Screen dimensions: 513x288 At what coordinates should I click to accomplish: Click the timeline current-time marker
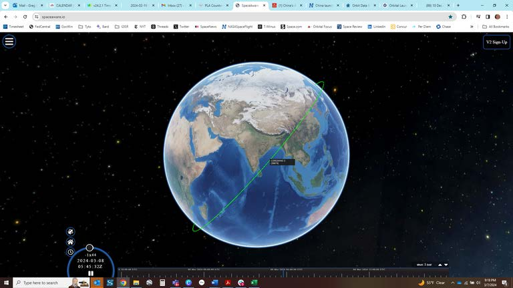click(284, 273)
